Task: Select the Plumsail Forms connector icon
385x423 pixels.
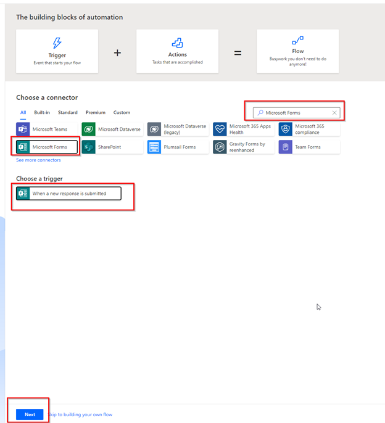Action: (x=154, y=147)
